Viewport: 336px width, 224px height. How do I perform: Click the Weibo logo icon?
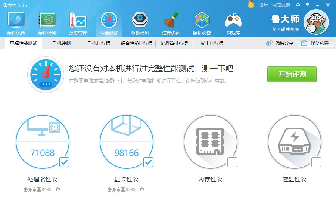point(269,43)
